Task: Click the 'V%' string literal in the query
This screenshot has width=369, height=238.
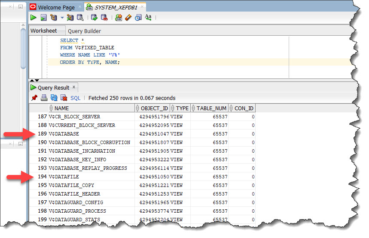Action: (114, 55)
